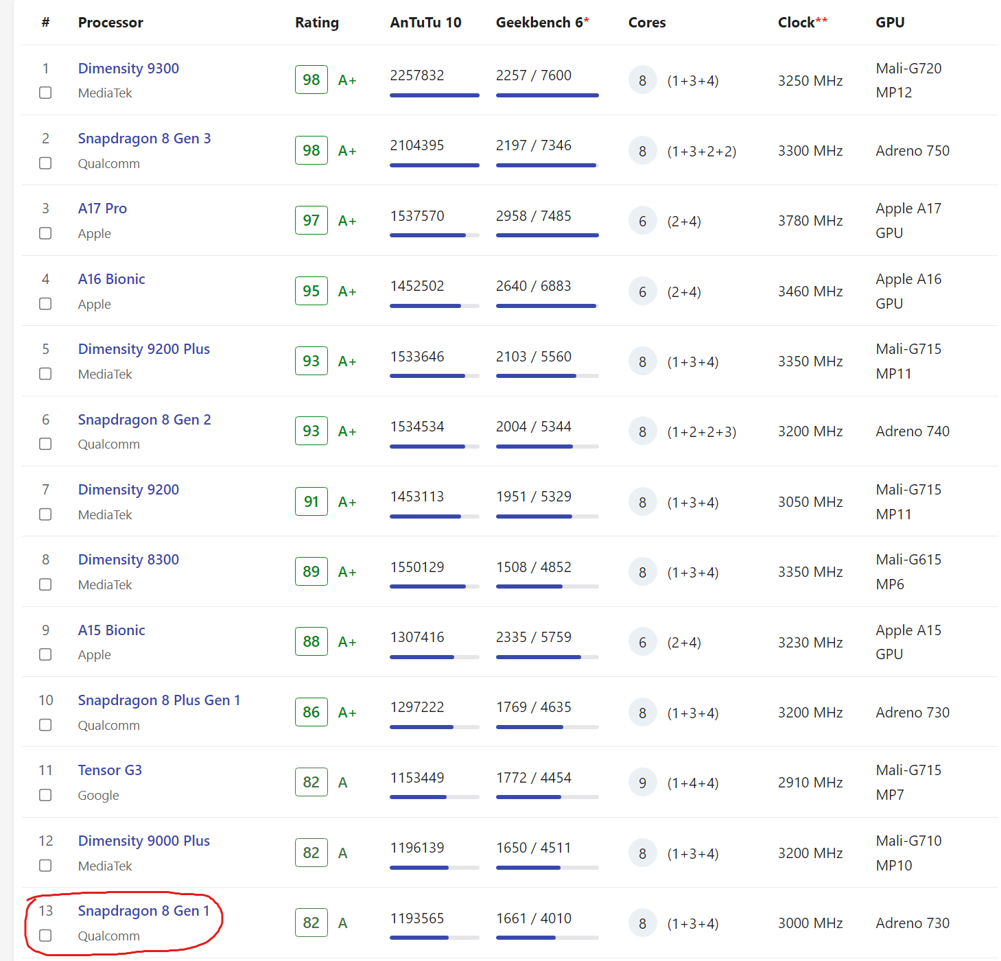Click the Processor column header
The width and height of the screenshot is (1001, 961).
point(110,23)
